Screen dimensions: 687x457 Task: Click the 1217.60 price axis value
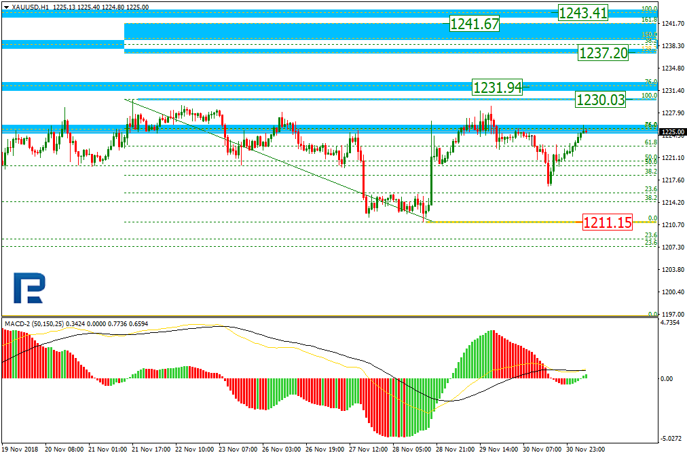coord(673,180)
